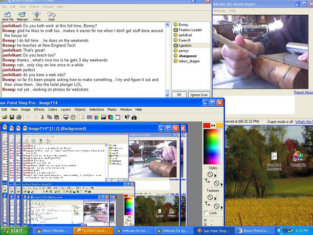Open Objects menu in Paint Shop Pro

point(80,110)
